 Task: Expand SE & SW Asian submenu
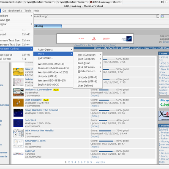pyautogui.click(x=87, y=67)
